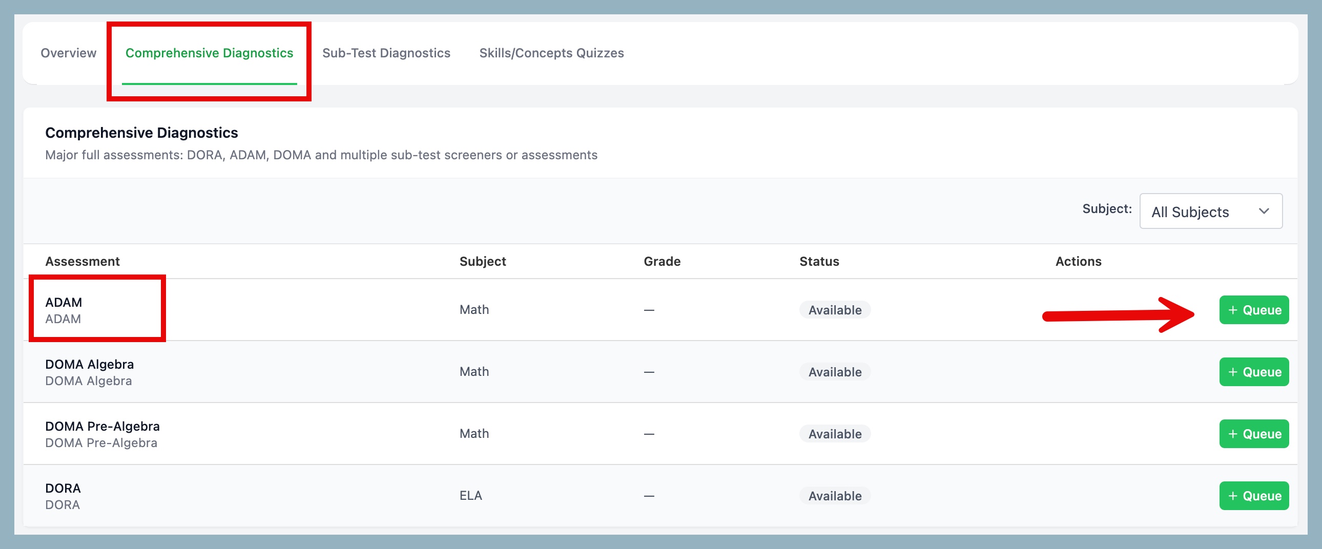Queue the ADAM assessment
Viewport: 1322px width, 549px height.
(1253, 310)
